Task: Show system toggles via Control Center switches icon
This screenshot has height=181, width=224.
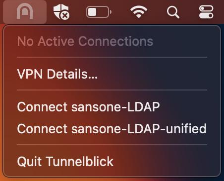Action: 206,12
